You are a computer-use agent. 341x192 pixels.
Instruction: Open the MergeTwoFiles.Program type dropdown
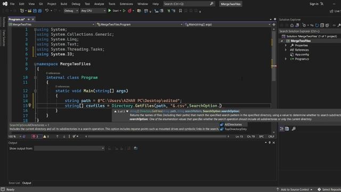140,25
